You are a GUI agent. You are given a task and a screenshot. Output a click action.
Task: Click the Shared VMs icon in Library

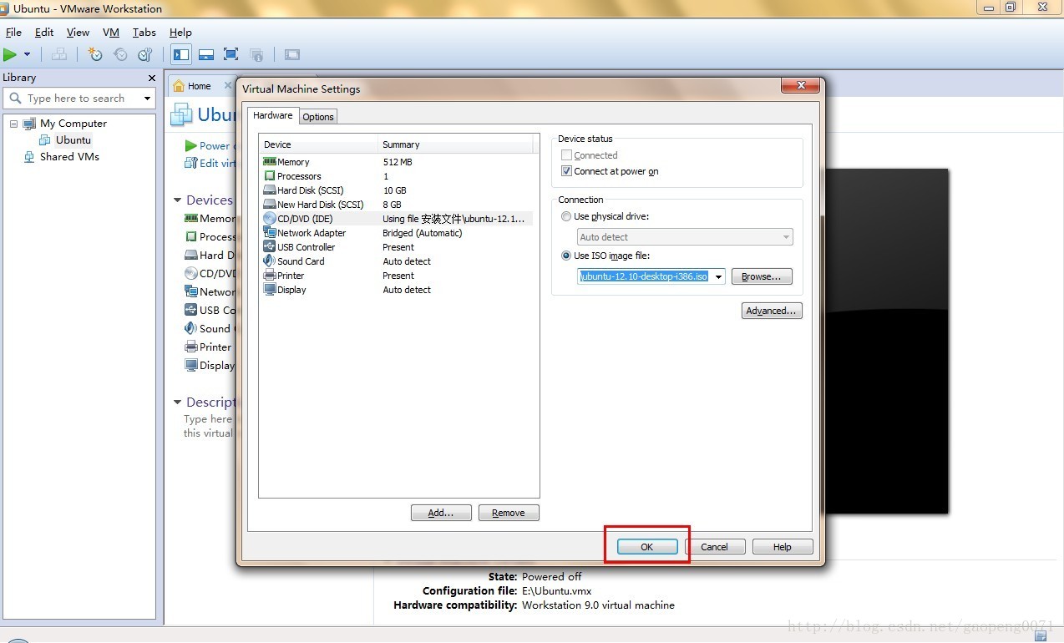point(29,157)
